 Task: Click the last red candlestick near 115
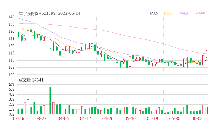tap(206, 54)
